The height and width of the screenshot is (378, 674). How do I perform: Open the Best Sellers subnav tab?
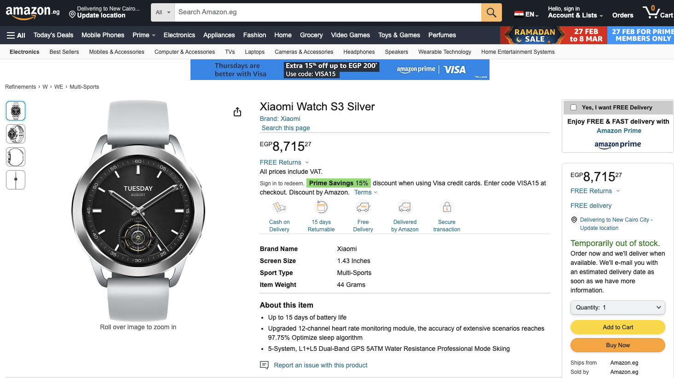tap(64, 52)
